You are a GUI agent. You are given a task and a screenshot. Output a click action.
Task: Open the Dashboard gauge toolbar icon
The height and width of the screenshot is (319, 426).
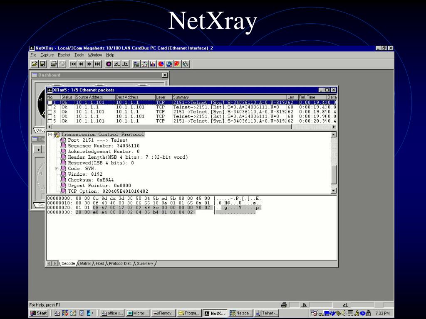coord(109,64)
